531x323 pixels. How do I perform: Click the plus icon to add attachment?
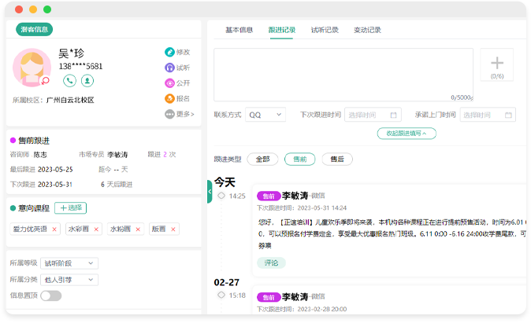pos(497,63)
